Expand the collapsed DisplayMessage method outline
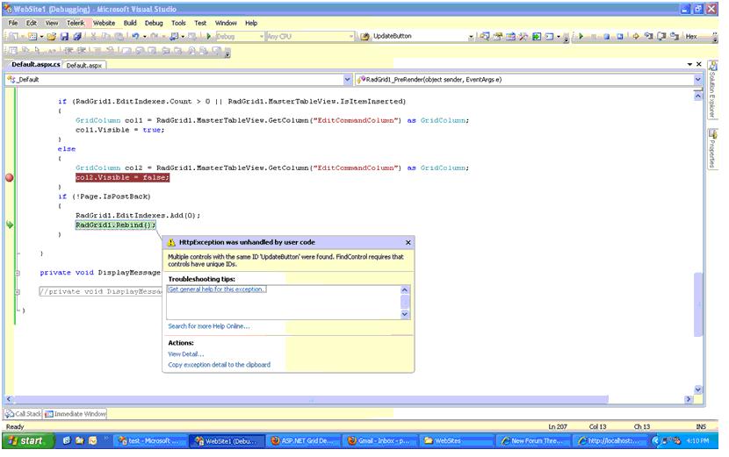 [x=18, y=273]
